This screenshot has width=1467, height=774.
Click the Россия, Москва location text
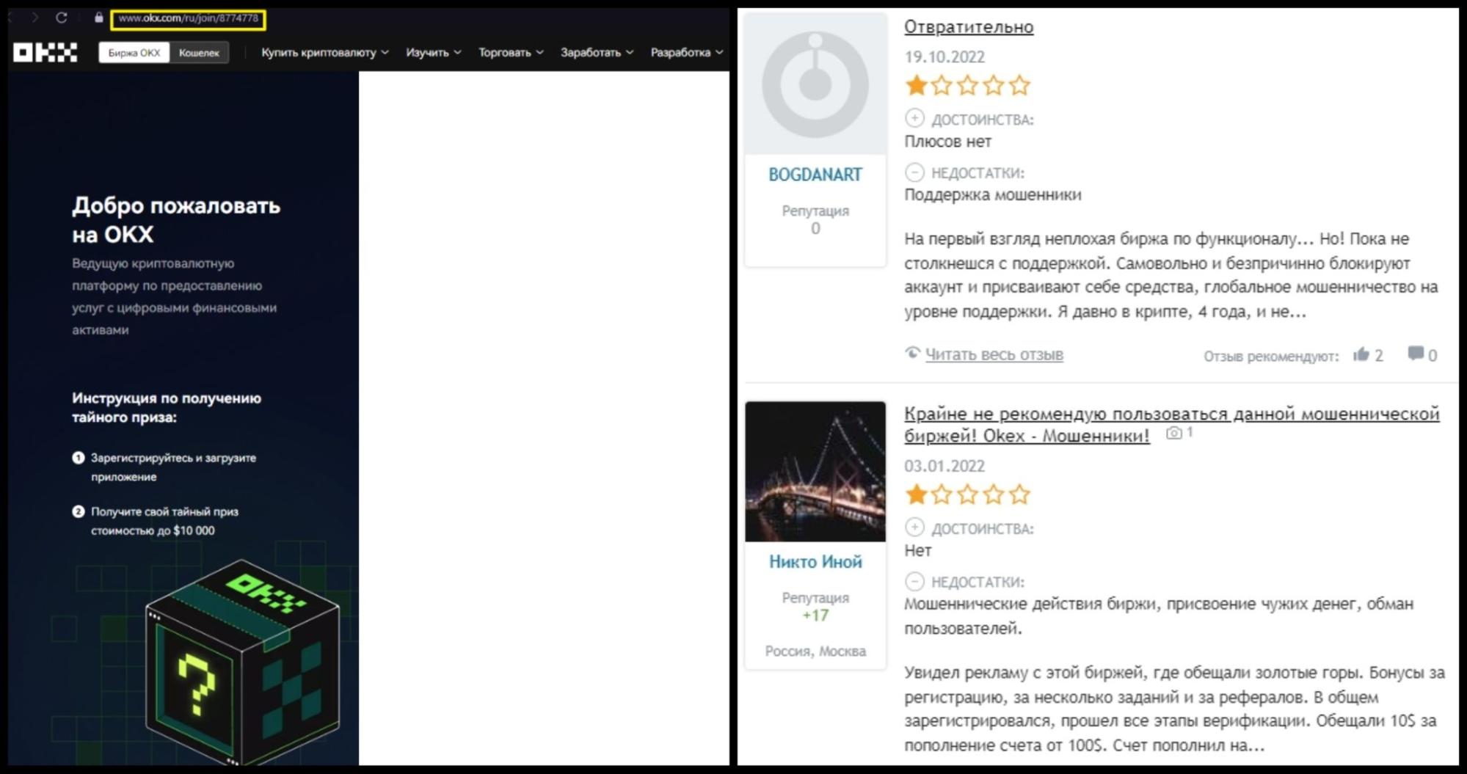pyautogui.click(x=815, y=651)
